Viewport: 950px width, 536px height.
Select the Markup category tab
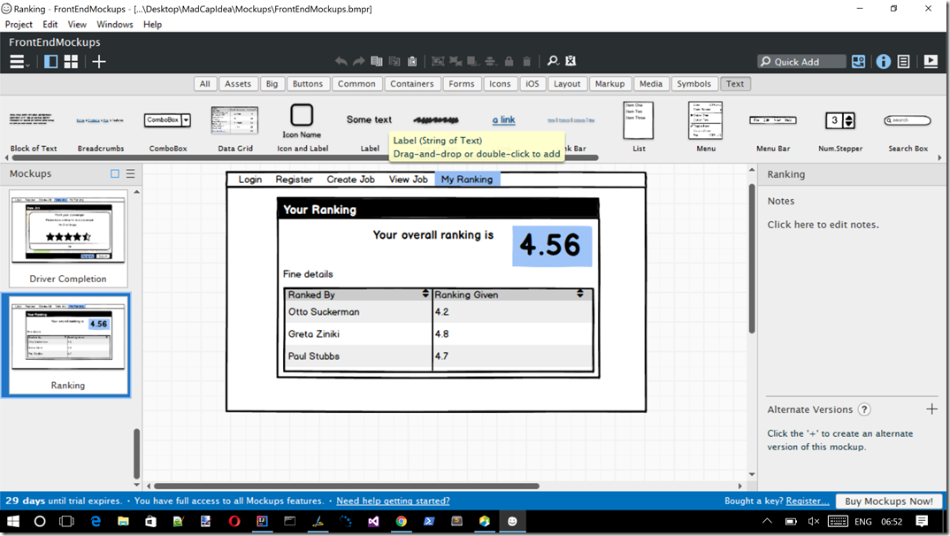609,83
